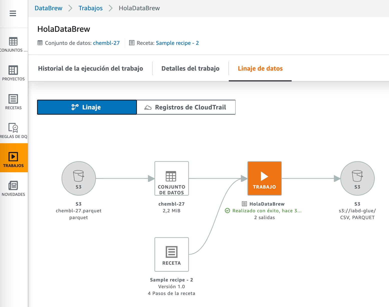Show Registros de CloudTrail view
Image resolution: width=389 pixels, height=307 pixels.
point(186,107)
